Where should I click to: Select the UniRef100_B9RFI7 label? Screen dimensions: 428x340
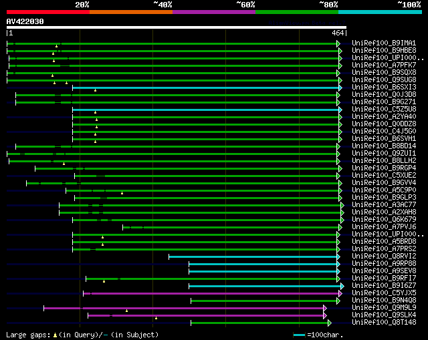[384, 279]
